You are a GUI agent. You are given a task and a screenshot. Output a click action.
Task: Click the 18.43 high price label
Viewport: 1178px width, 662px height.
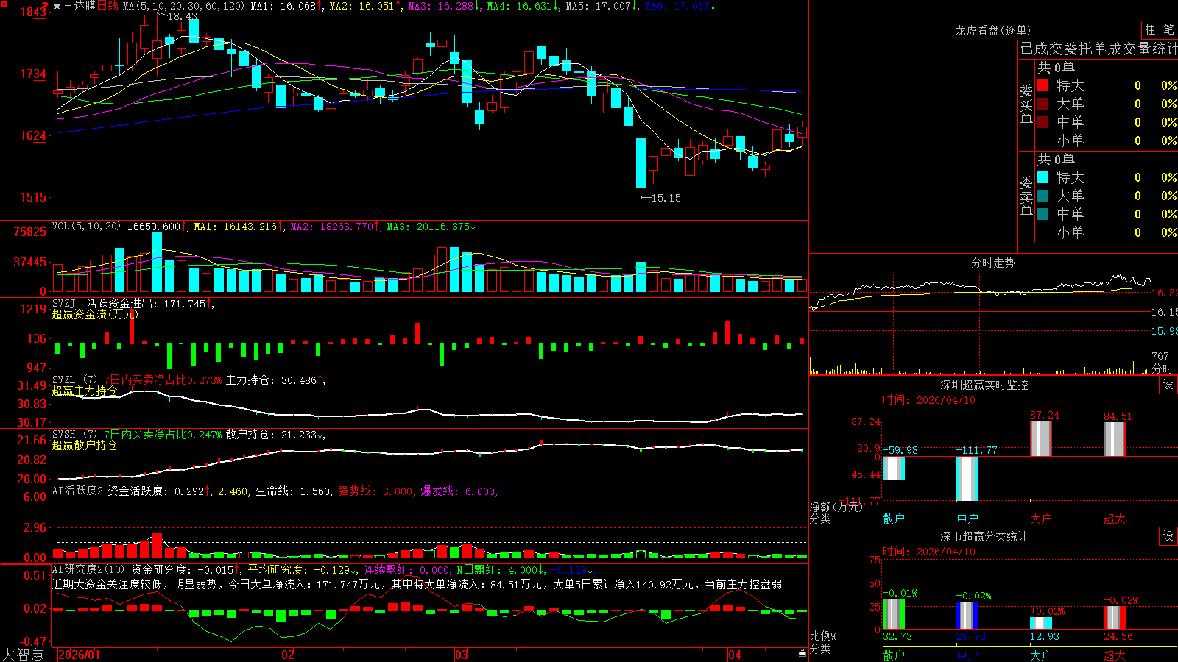183,16
